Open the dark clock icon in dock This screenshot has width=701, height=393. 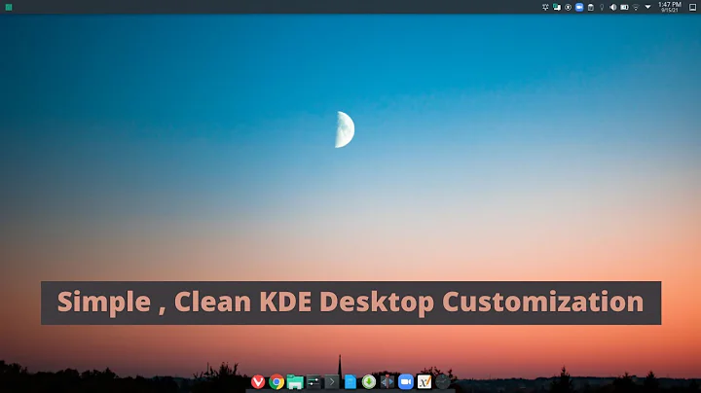[x=443, y=382]
